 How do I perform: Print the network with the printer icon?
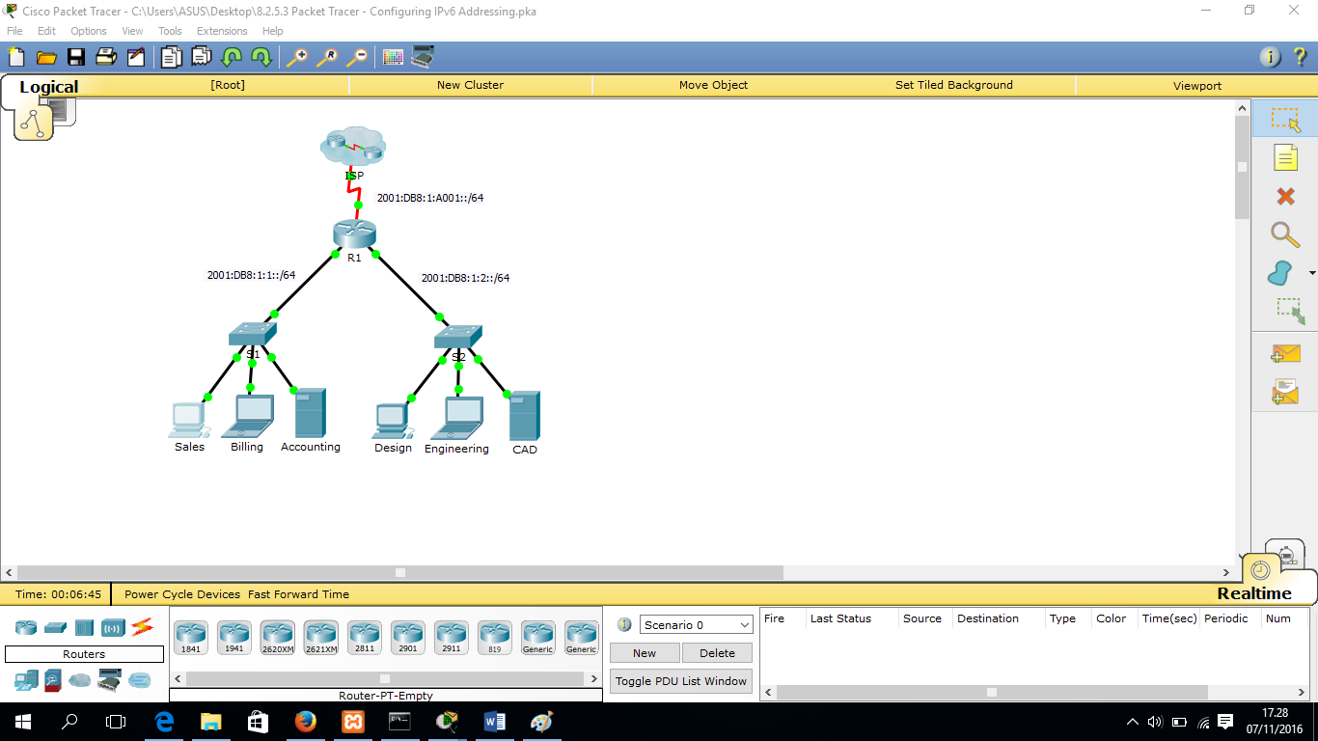coord(105,58)
